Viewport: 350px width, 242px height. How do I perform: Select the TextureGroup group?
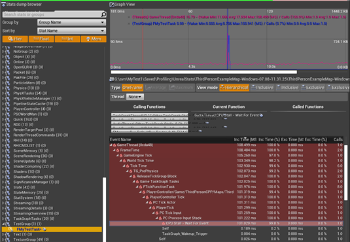(31, 239)
